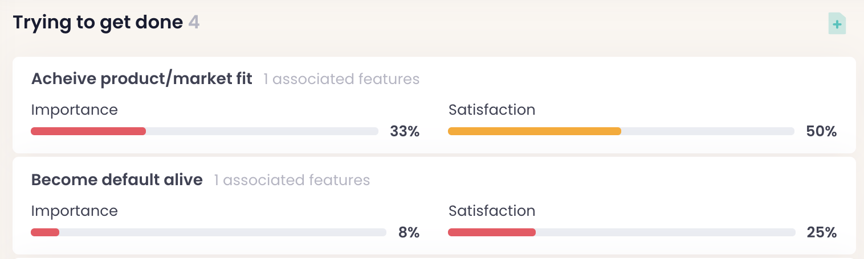Click the 25% Satisfaction value
The image size is (864, 259).
pyautogui.click(x=821, y=232)
